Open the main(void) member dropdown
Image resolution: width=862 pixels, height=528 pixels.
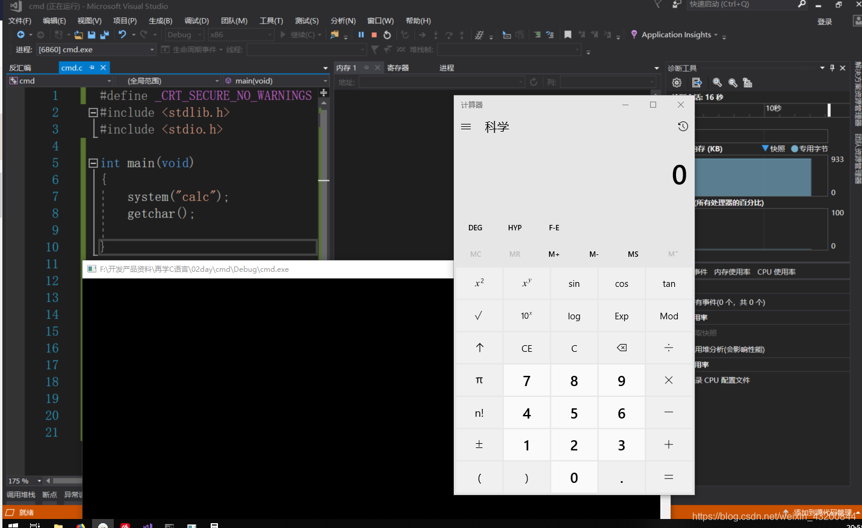coord(276,81)
